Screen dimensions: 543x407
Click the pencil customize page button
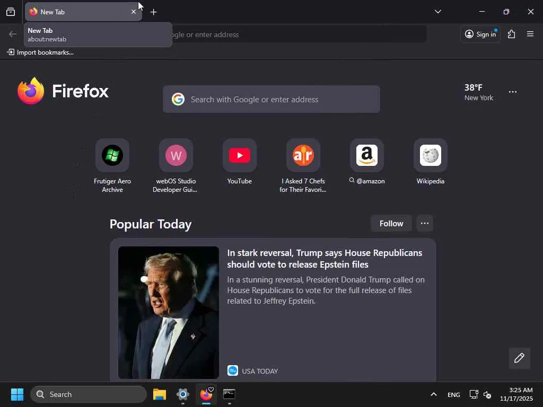(x=519, y=358)
